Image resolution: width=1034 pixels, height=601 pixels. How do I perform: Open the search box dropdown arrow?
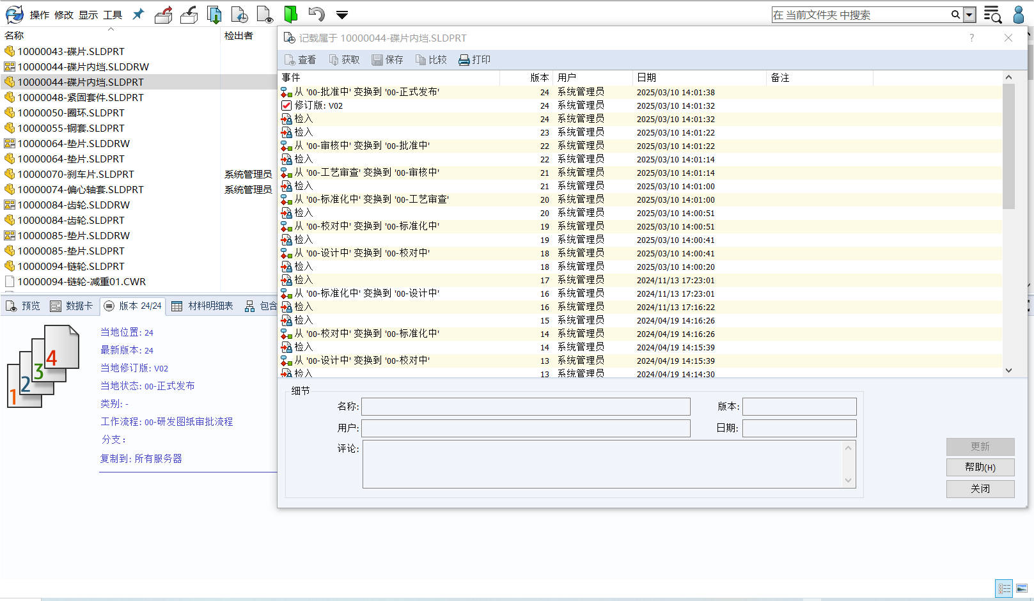pyautogui.click(x=969, y=15)
